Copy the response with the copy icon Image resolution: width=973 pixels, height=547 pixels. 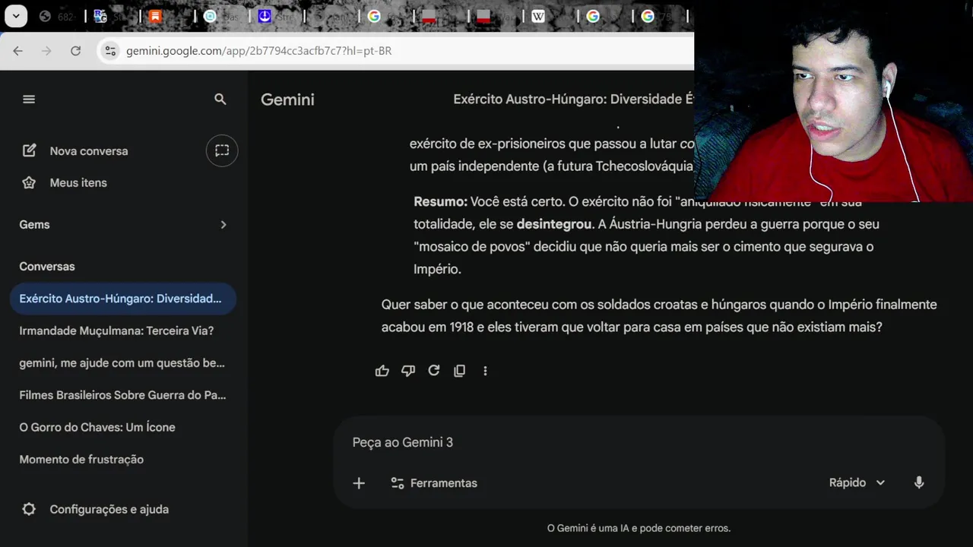coord(459,371)
